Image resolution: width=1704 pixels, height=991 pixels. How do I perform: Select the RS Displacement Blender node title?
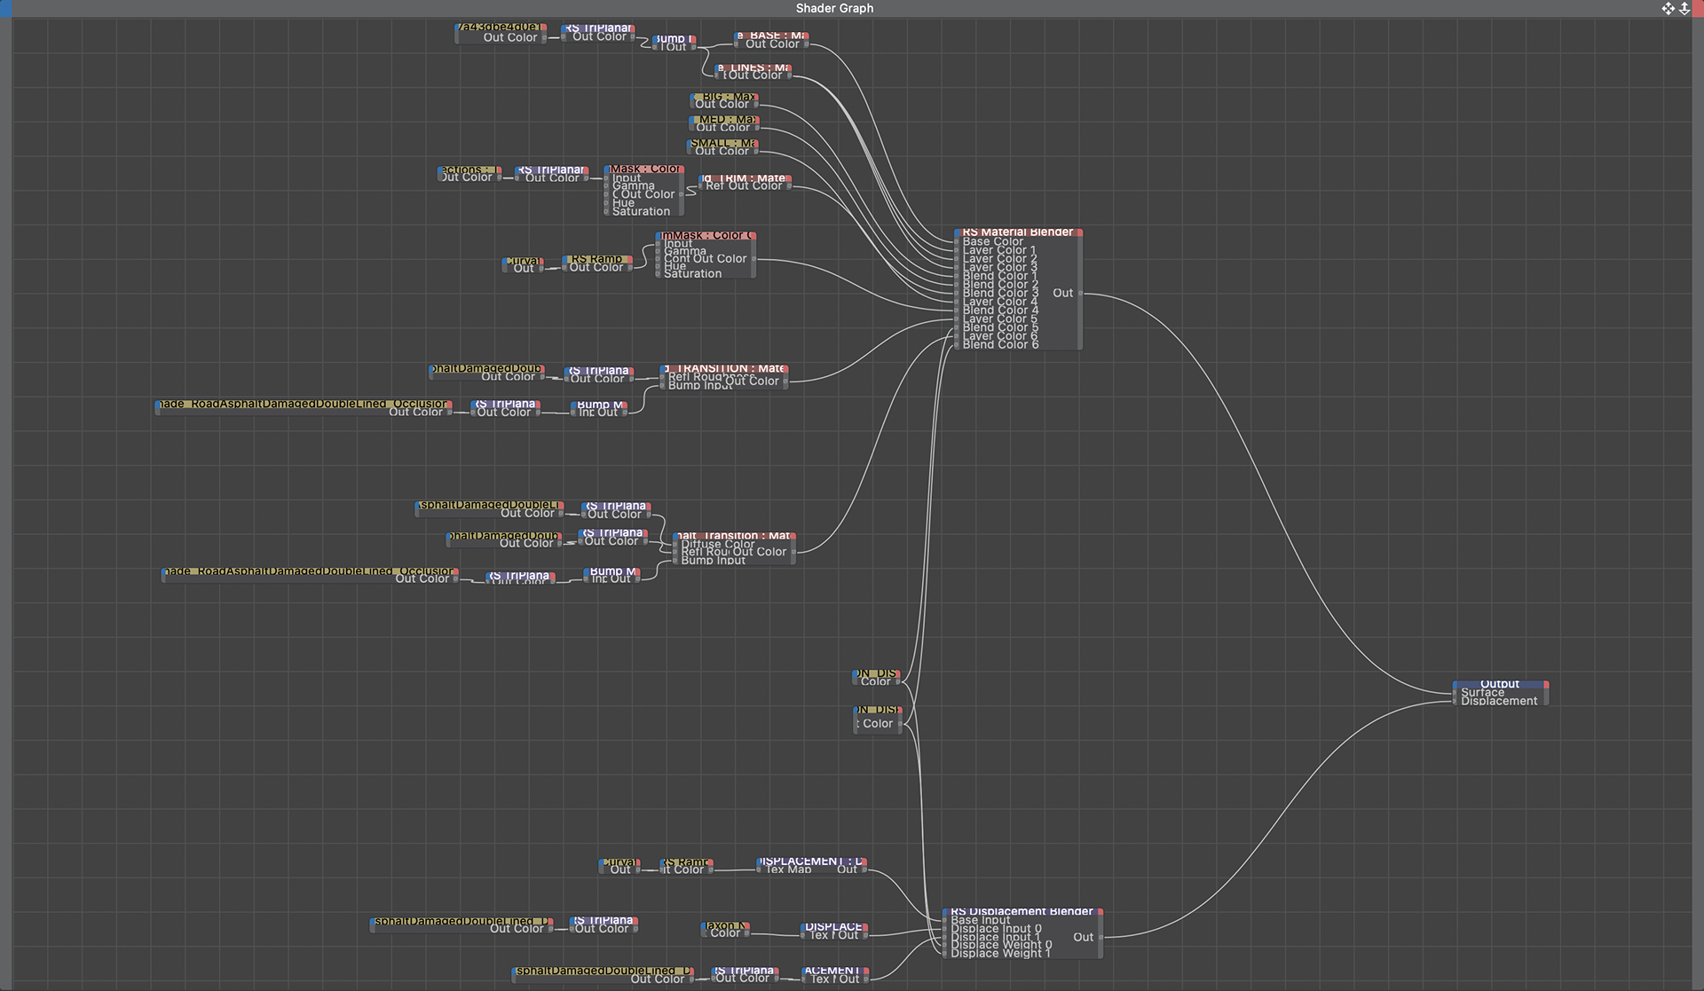point(1022,911)
